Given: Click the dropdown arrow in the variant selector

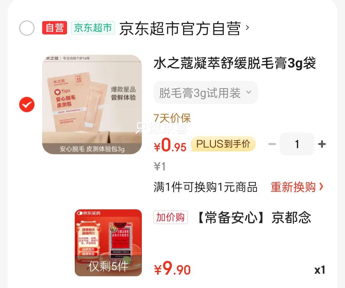Looking at the screenshot, I should click(x=249, y=92).
